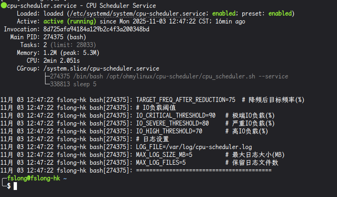The width and height of the screenshot is (337, 197).
Task: Click IO_SEVERE_THRESHOLD=80 log entry
Action: [172, 123]
